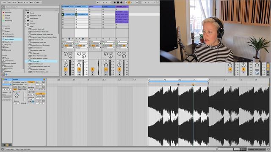Toggle track 2 activator button
The width and height of the screenshot is (271, 152).
(79, 69)
